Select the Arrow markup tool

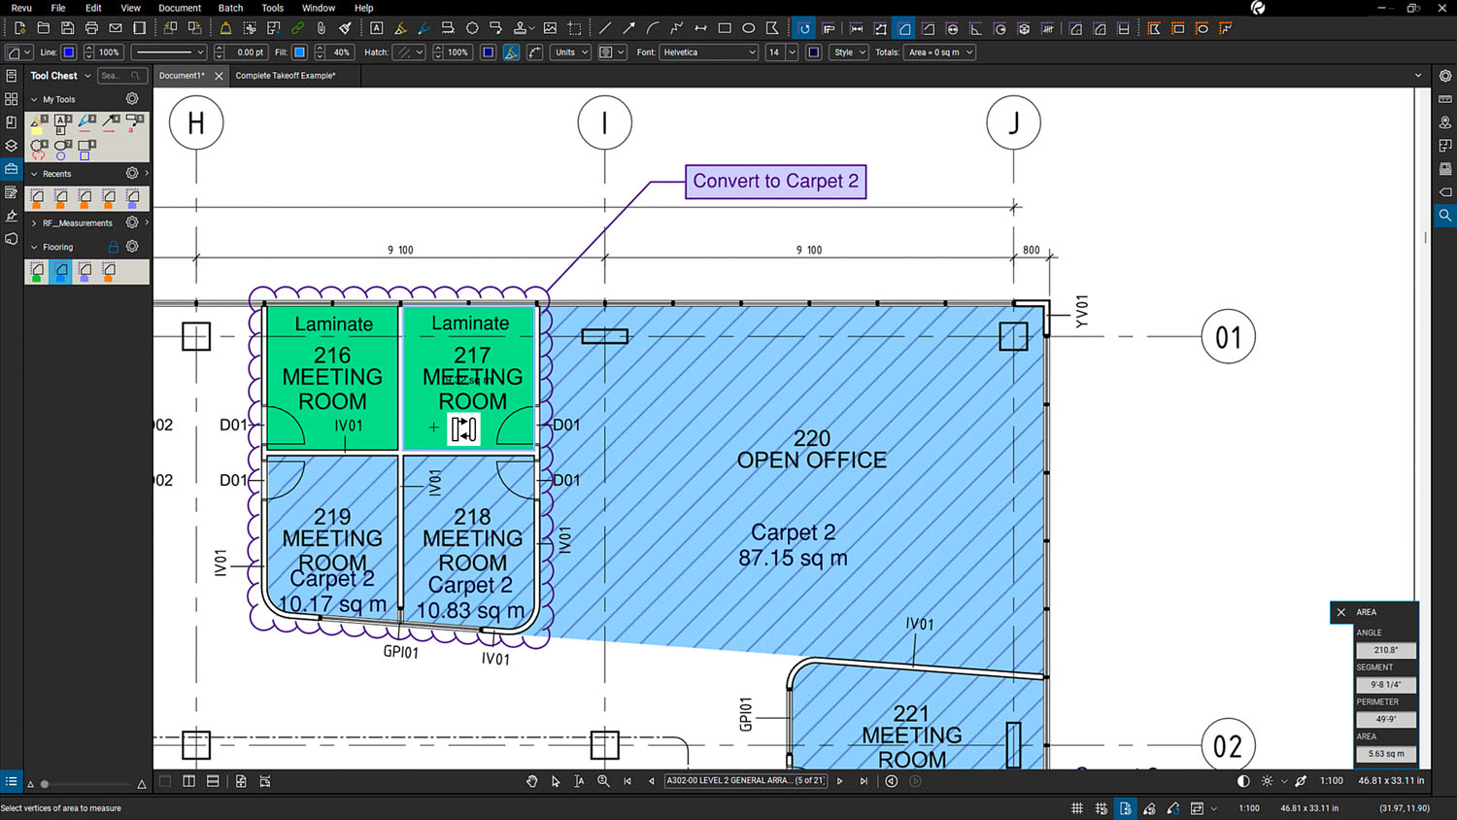click(628, 29)
